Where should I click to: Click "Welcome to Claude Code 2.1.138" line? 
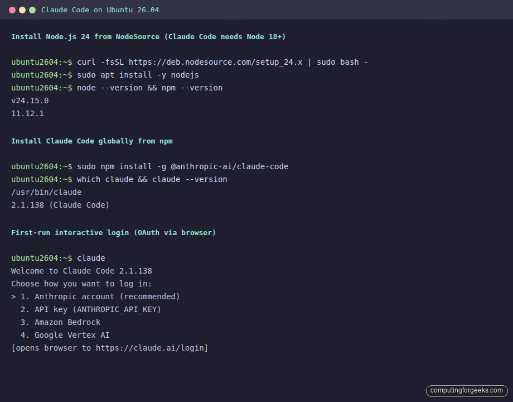(x=81, y=271)
